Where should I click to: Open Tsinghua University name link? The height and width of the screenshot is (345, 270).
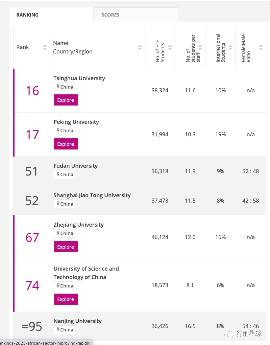coord(79,78)
